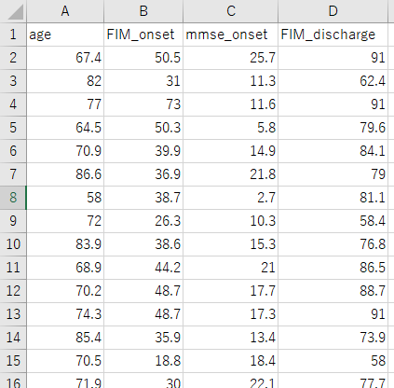Select column D header
This screenshot has height=388, width=394.
point(333,11)
